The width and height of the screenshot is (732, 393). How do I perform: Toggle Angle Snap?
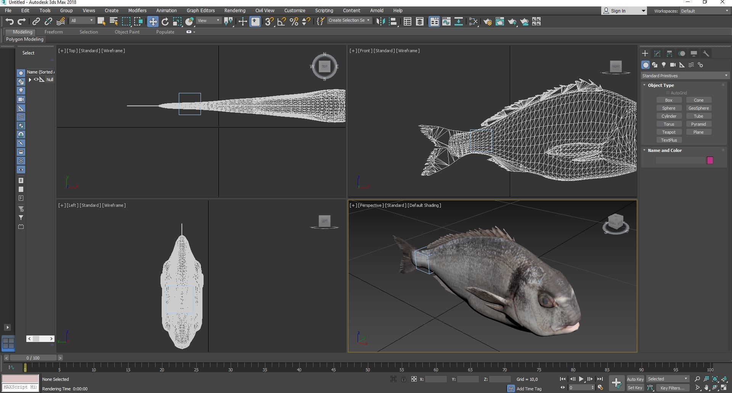281,21
